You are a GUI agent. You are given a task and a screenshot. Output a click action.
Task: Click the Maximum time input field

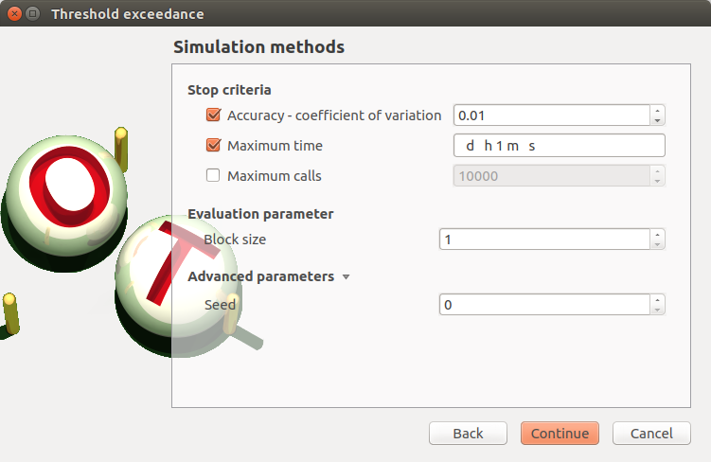559,146
